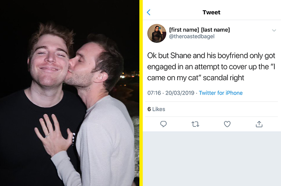Expand the tweet options chevron

(274, 30)
